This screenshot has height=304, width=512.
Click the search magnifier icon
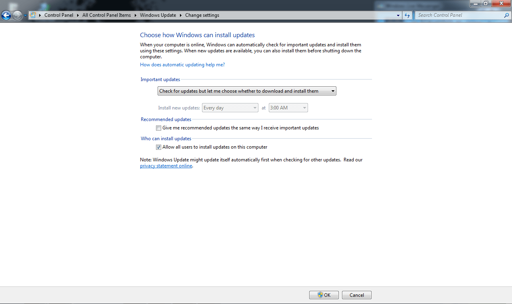point(506,15)
